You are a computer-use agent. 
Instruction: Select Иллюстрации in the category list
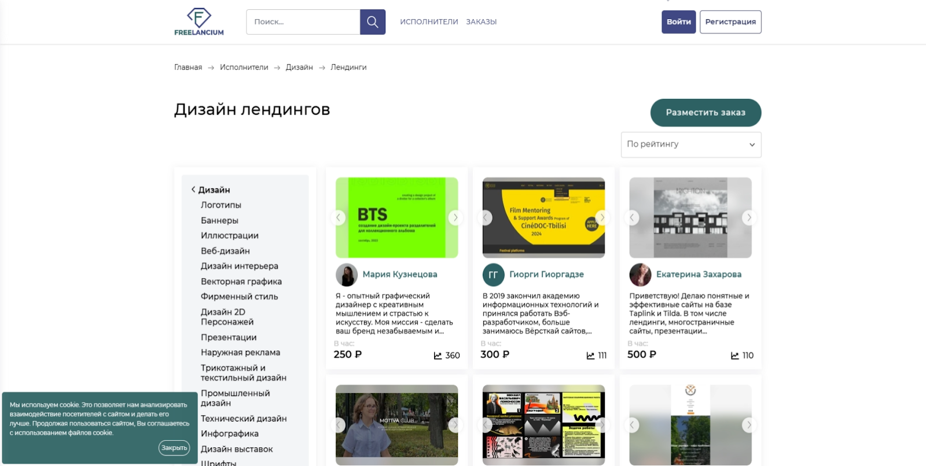click(x=230, y=236)
